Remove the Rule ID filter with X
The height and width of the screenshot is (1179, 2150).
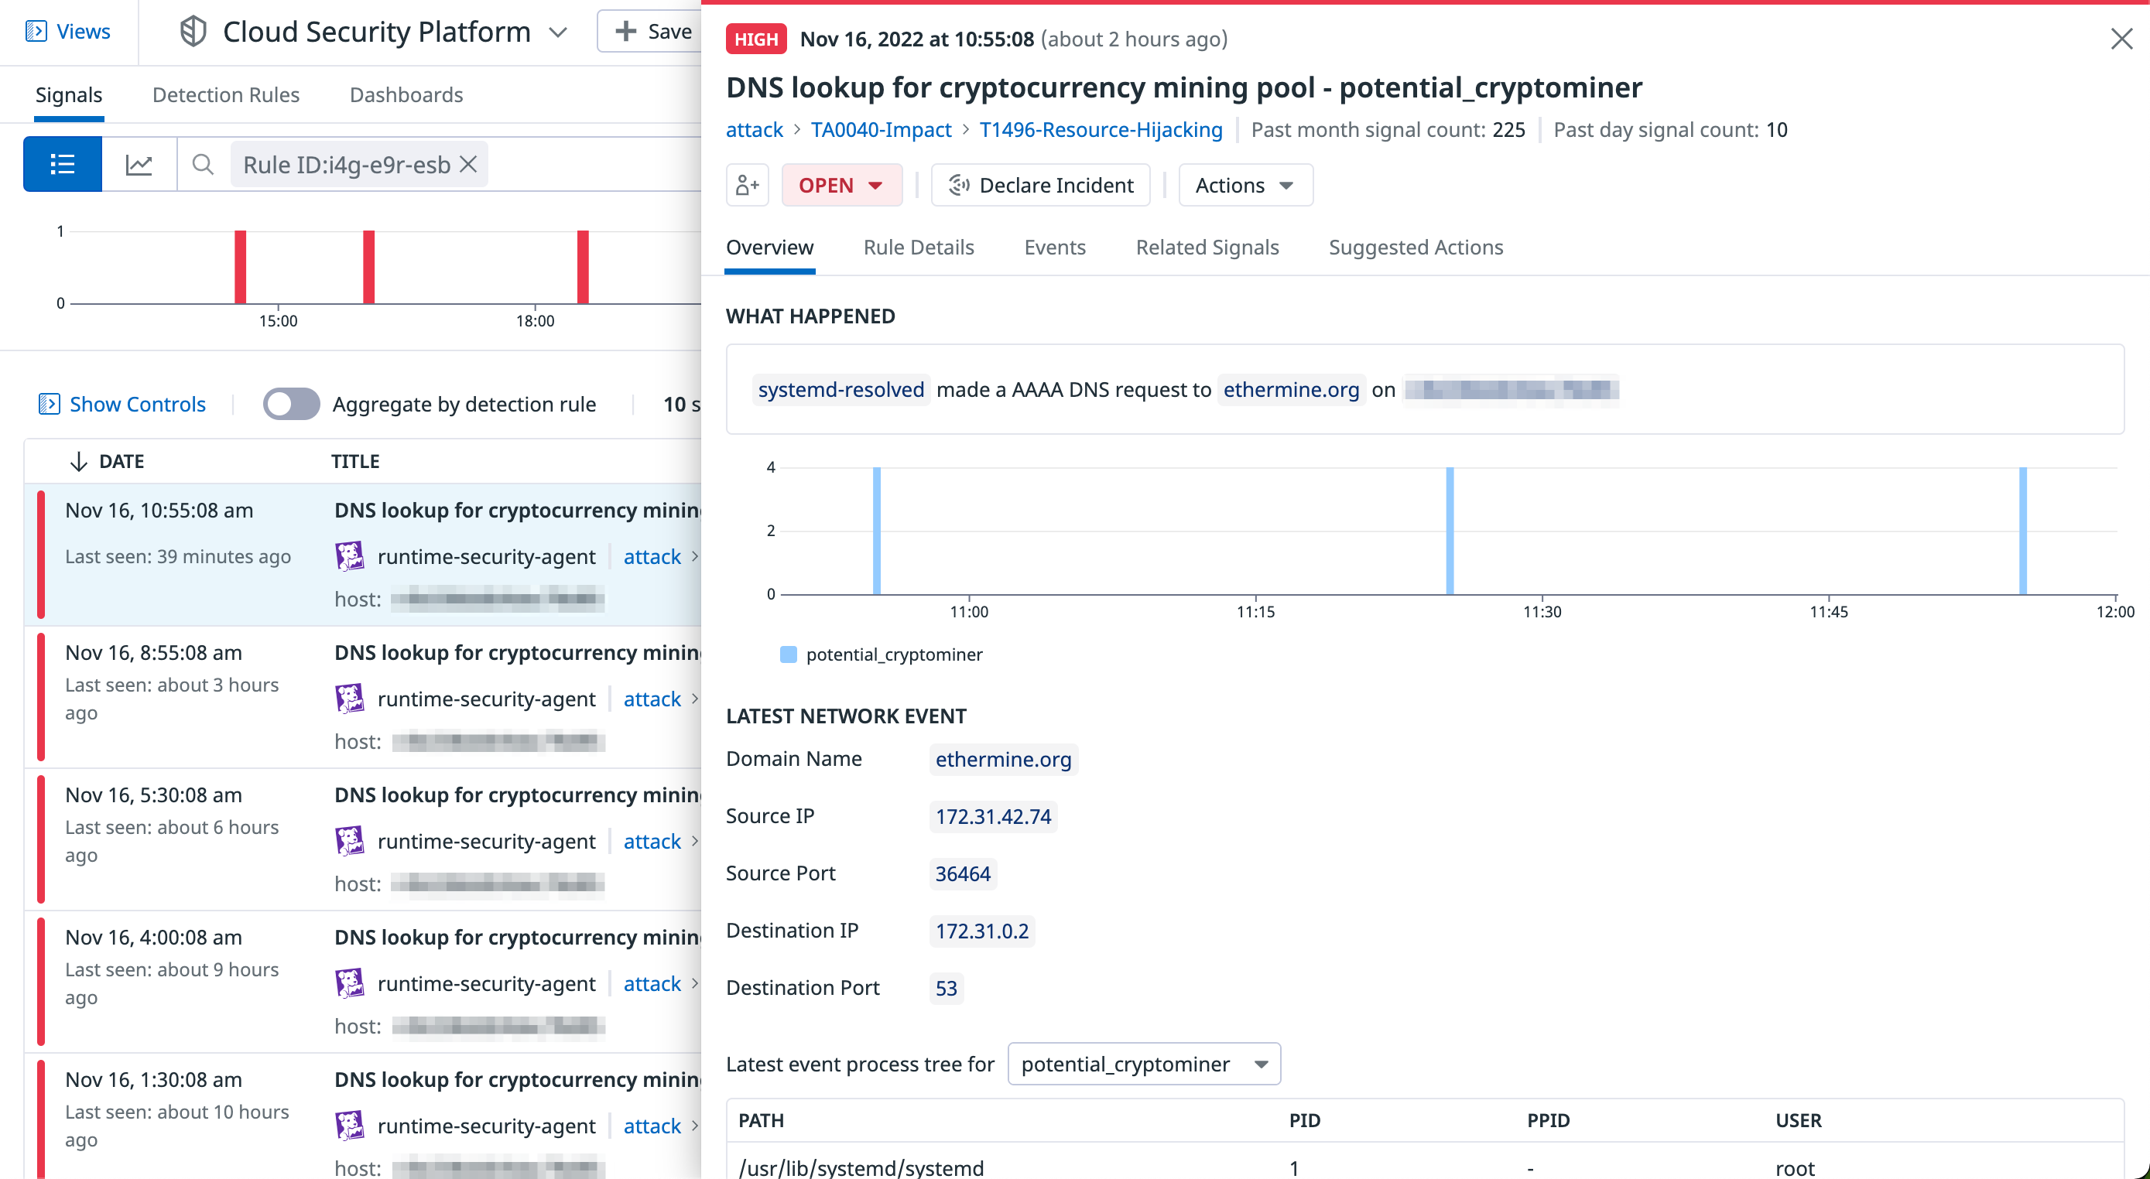469,164
